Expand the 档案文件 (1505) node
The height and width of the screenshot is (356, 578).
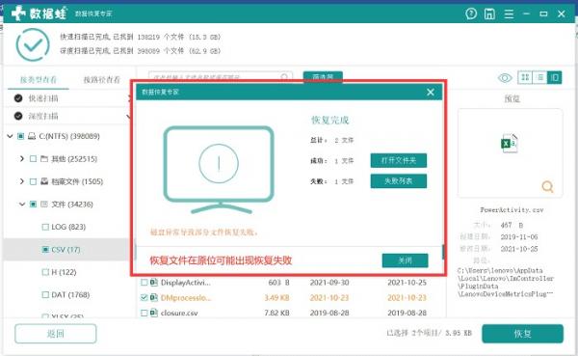22,181
